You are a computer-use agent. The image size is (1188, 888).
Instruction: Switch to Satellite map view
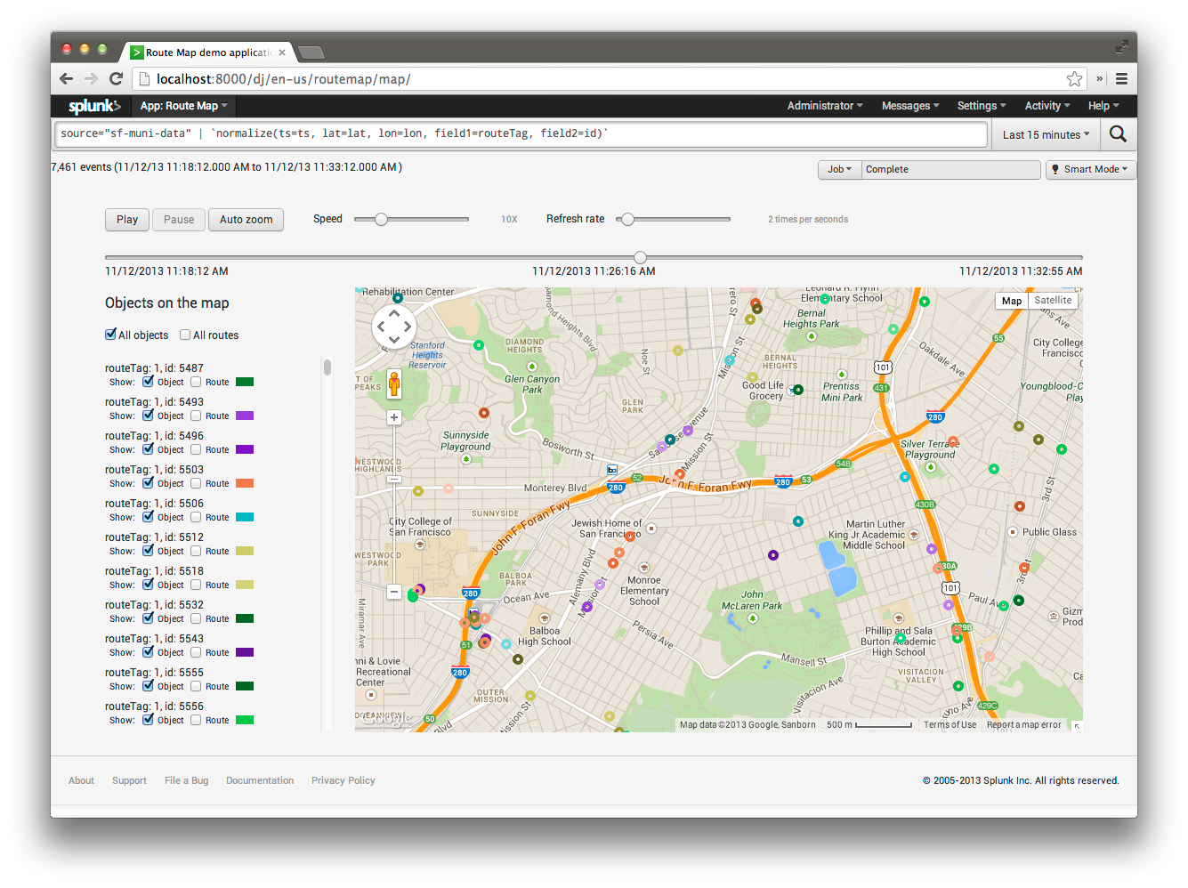point(1053,301)
